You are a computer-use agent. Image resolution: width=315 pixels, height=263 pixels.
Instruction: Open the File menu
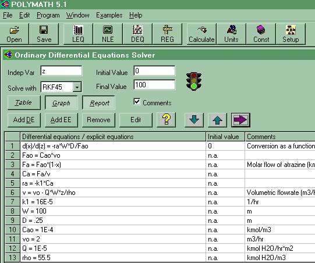point(8,15)
